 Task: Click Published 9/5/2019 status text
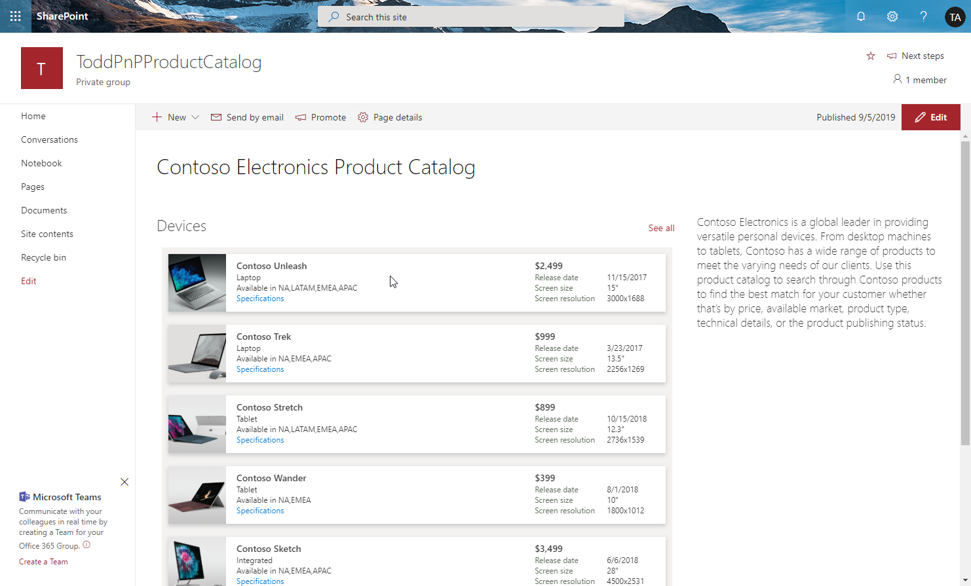[x=856, y=117]
